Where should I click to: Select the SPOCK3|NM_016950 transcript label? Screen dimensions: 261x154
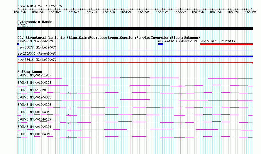point(32,90)
